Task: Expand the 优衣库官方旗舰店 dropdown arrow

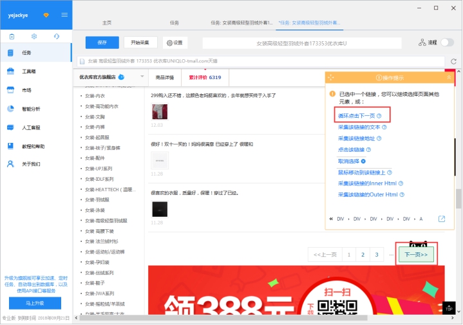Action: click(x=142, y=77)
